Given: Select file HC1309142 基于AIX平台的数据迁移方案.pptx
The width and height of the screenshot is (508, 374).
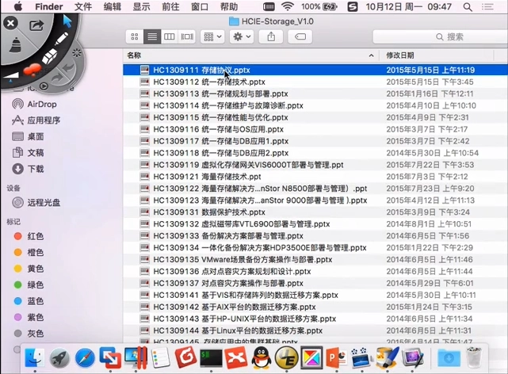Looking at the screenshot, I should tap(315, 307).
